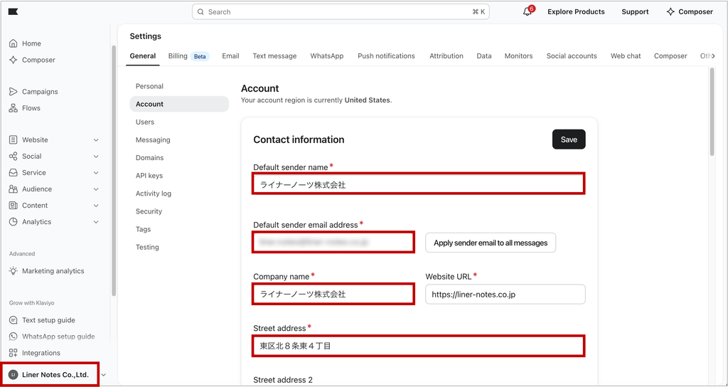
Task: Click the Save button
Action: click(569, 139)
